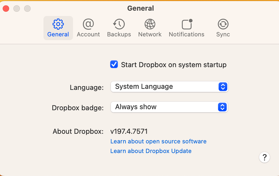Open the Dropbox badge Always show dropdown

(169, 107)
